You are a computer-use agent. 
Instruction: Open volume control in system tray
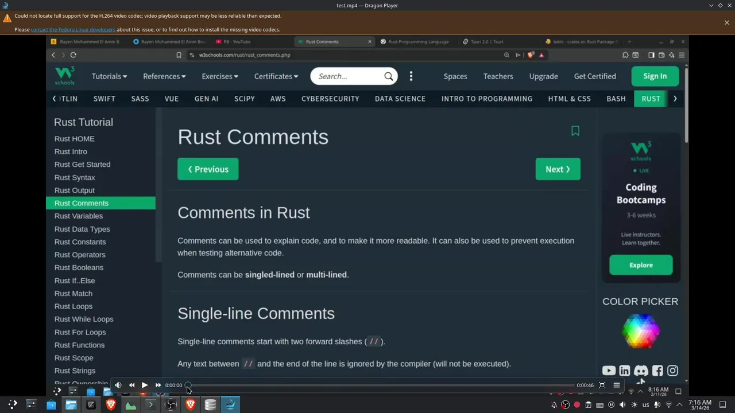pyautogui.click(x=622, y=405)
